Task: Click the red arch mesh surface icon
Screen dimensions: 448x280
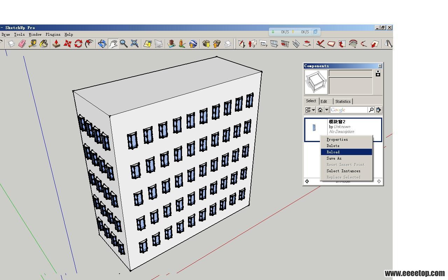Action: point(353,44)
